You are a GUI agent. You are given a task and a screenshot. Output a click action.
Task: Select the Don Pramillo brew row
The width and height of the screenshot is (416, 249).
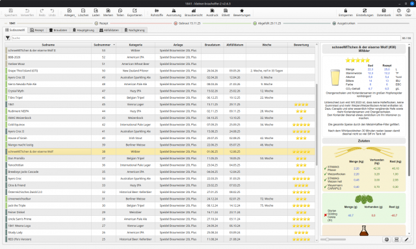pyautogui.click(x=161, y=158)
